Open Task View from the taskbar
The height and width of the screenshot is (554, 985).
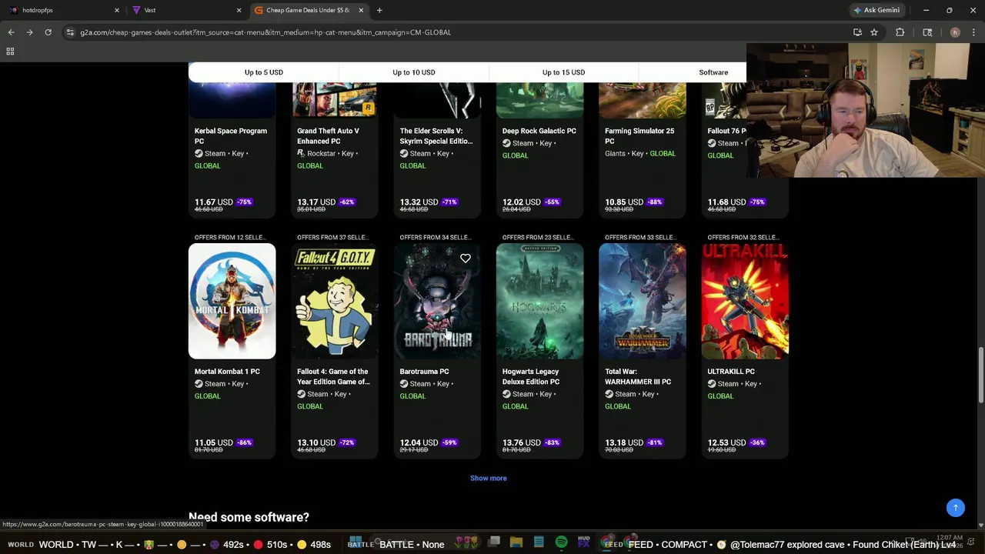(x=494, y=542)
